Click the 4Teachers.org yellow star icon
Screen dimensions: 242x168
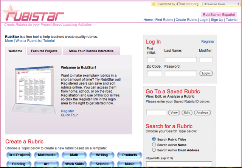click(154, 4)
